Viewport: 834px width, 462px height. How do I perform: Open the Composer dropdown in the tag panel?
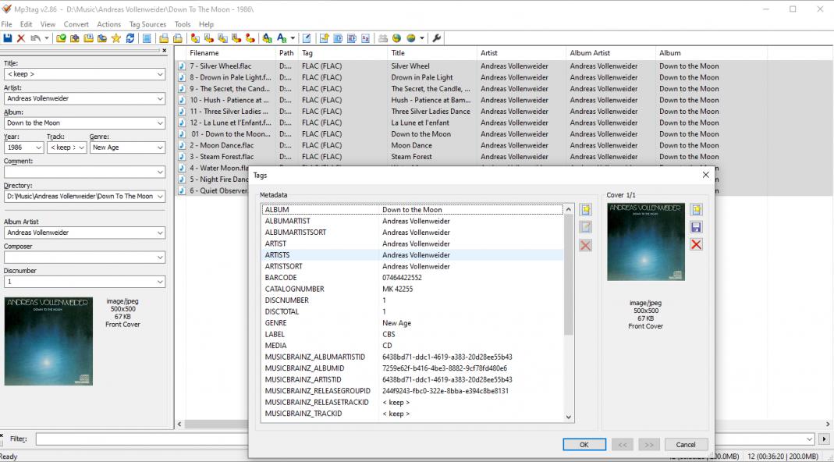(x=160, y=258)
